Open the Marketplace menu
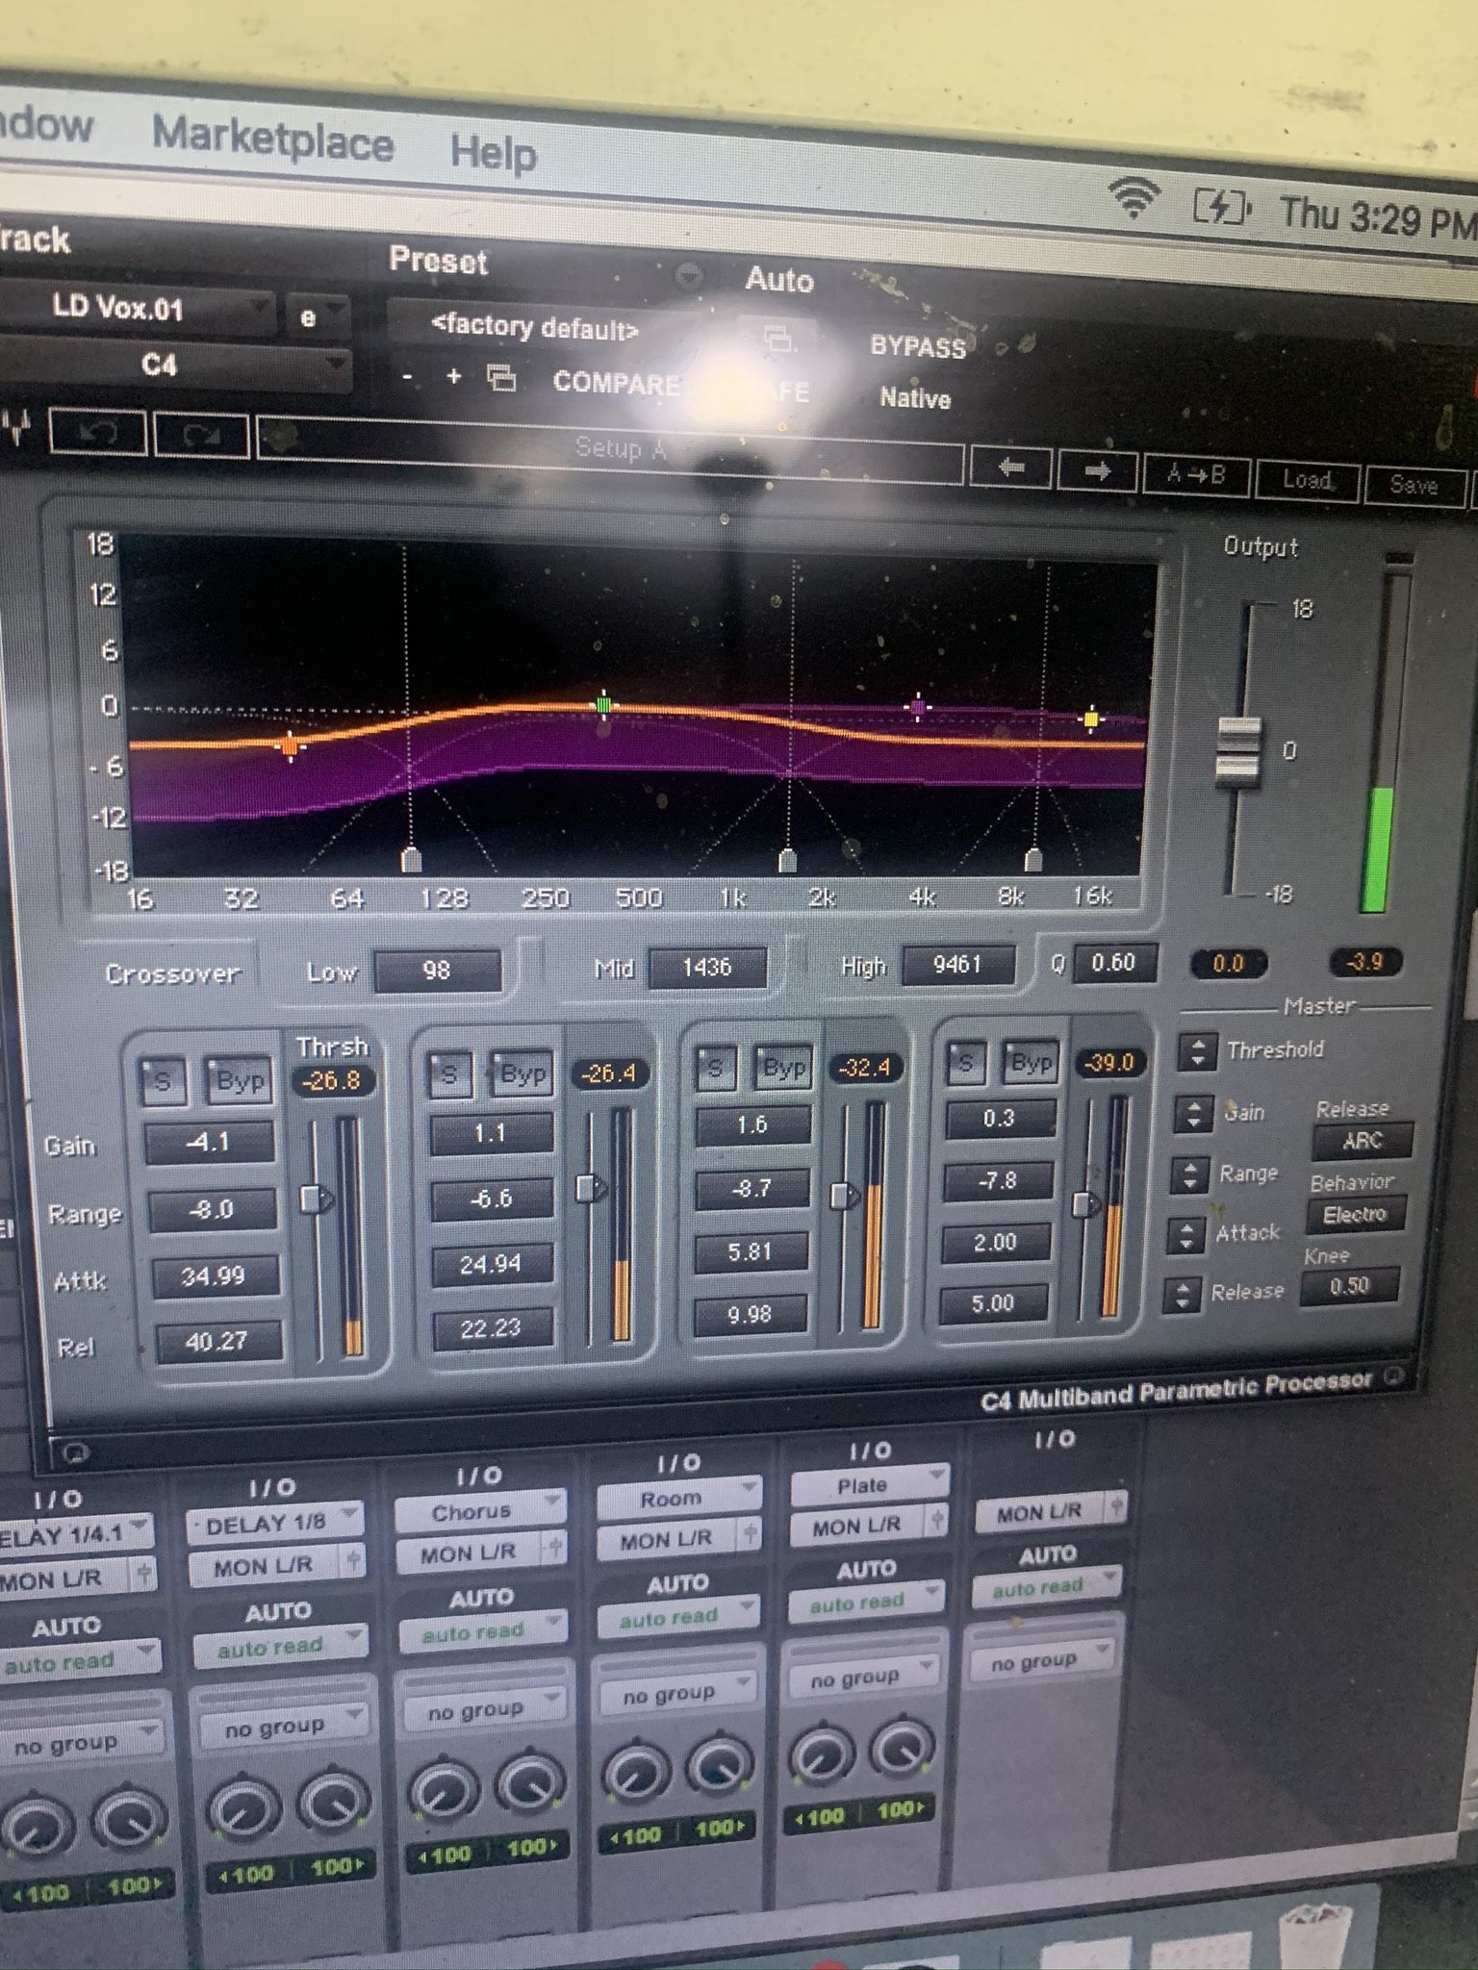This screenshot has height=1970, width=1478. point(273,139)
